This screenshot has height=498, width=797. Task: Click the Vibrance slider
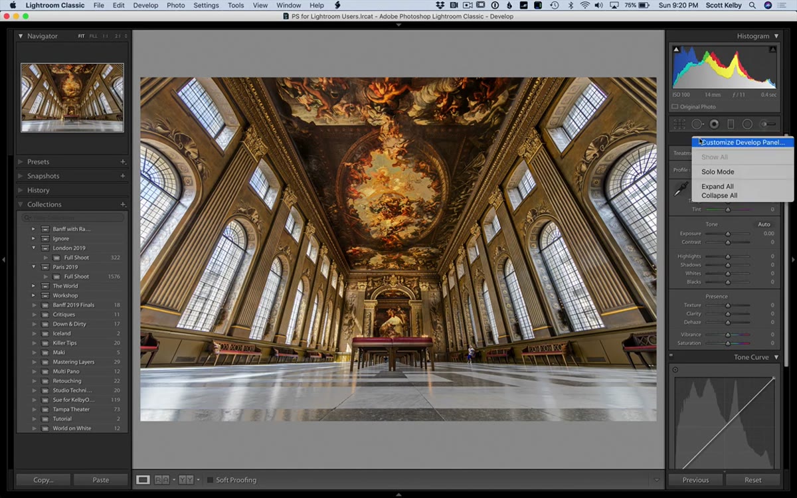727,335
